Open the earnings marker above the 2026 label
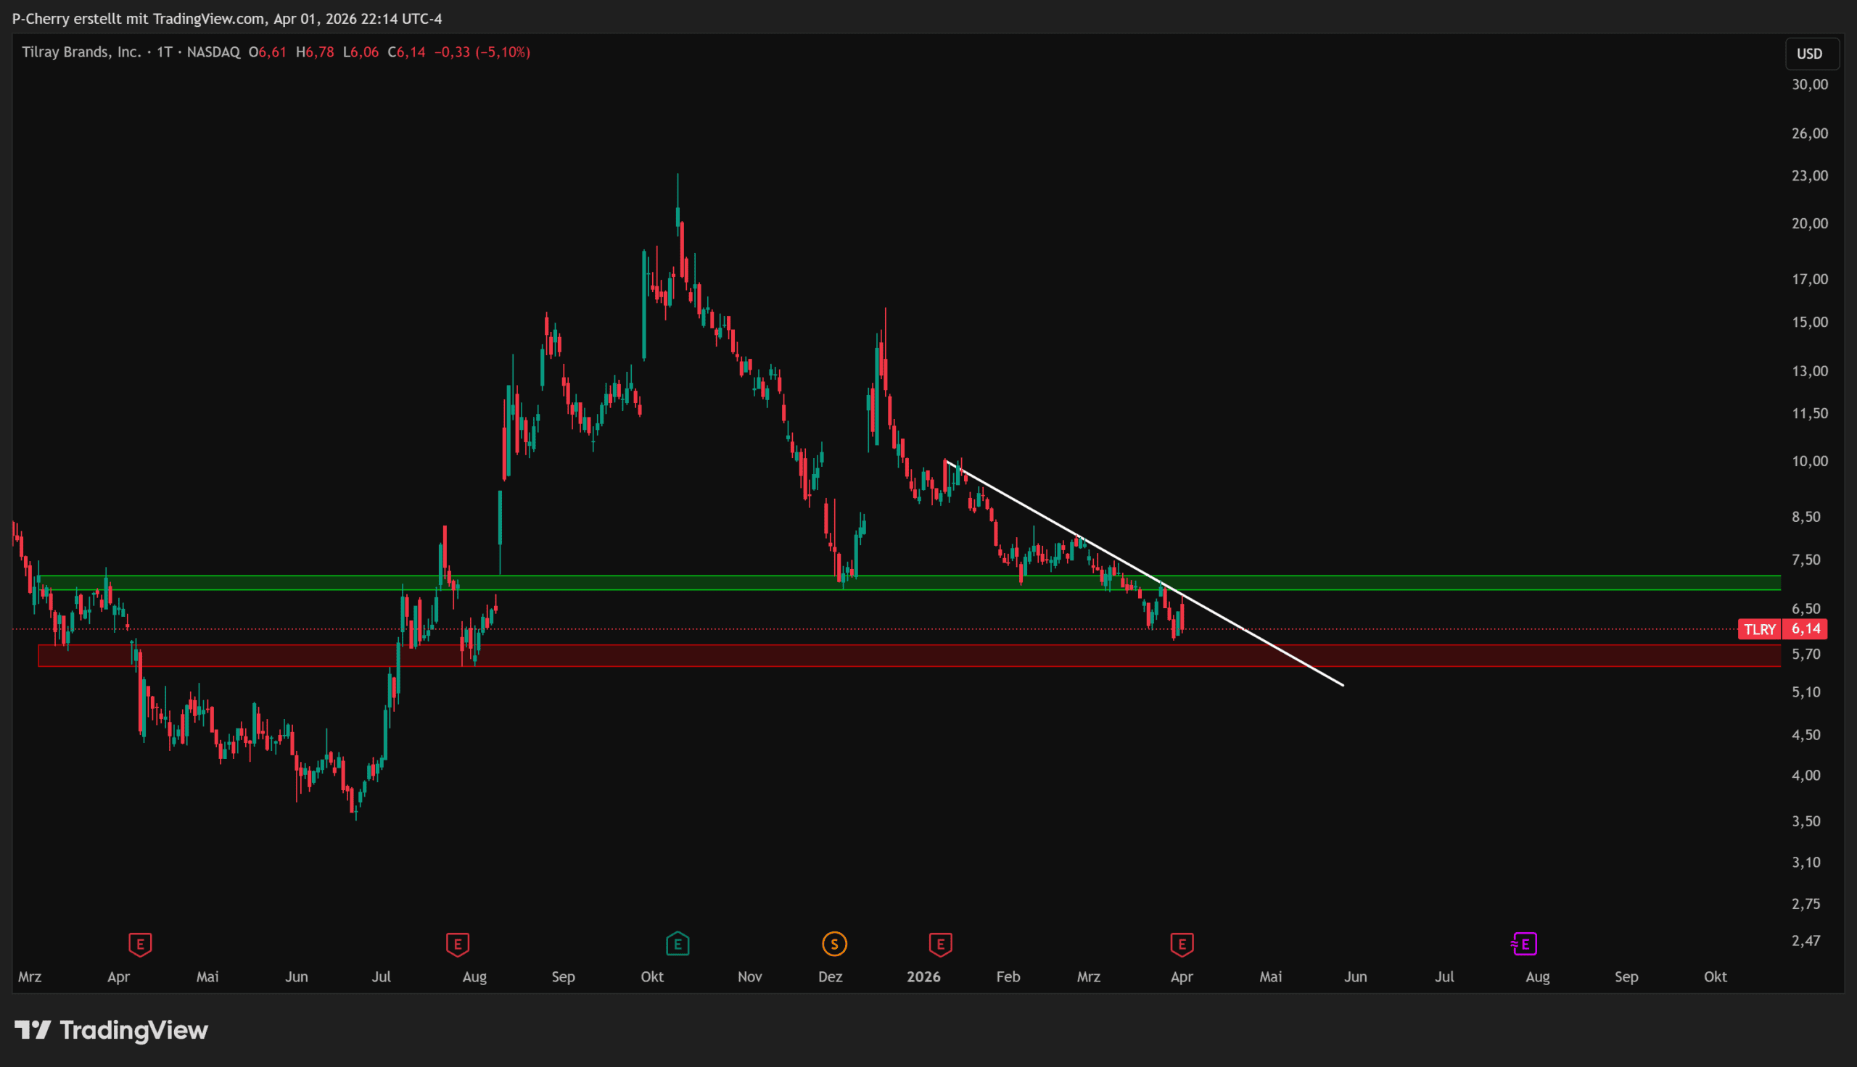1857x1067 pixels. (x=940, y=944)
